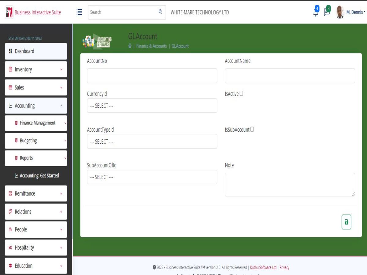Click the Business Interactive Suite logo
This screenshot has width=367, height=275.
pos(9,12)
